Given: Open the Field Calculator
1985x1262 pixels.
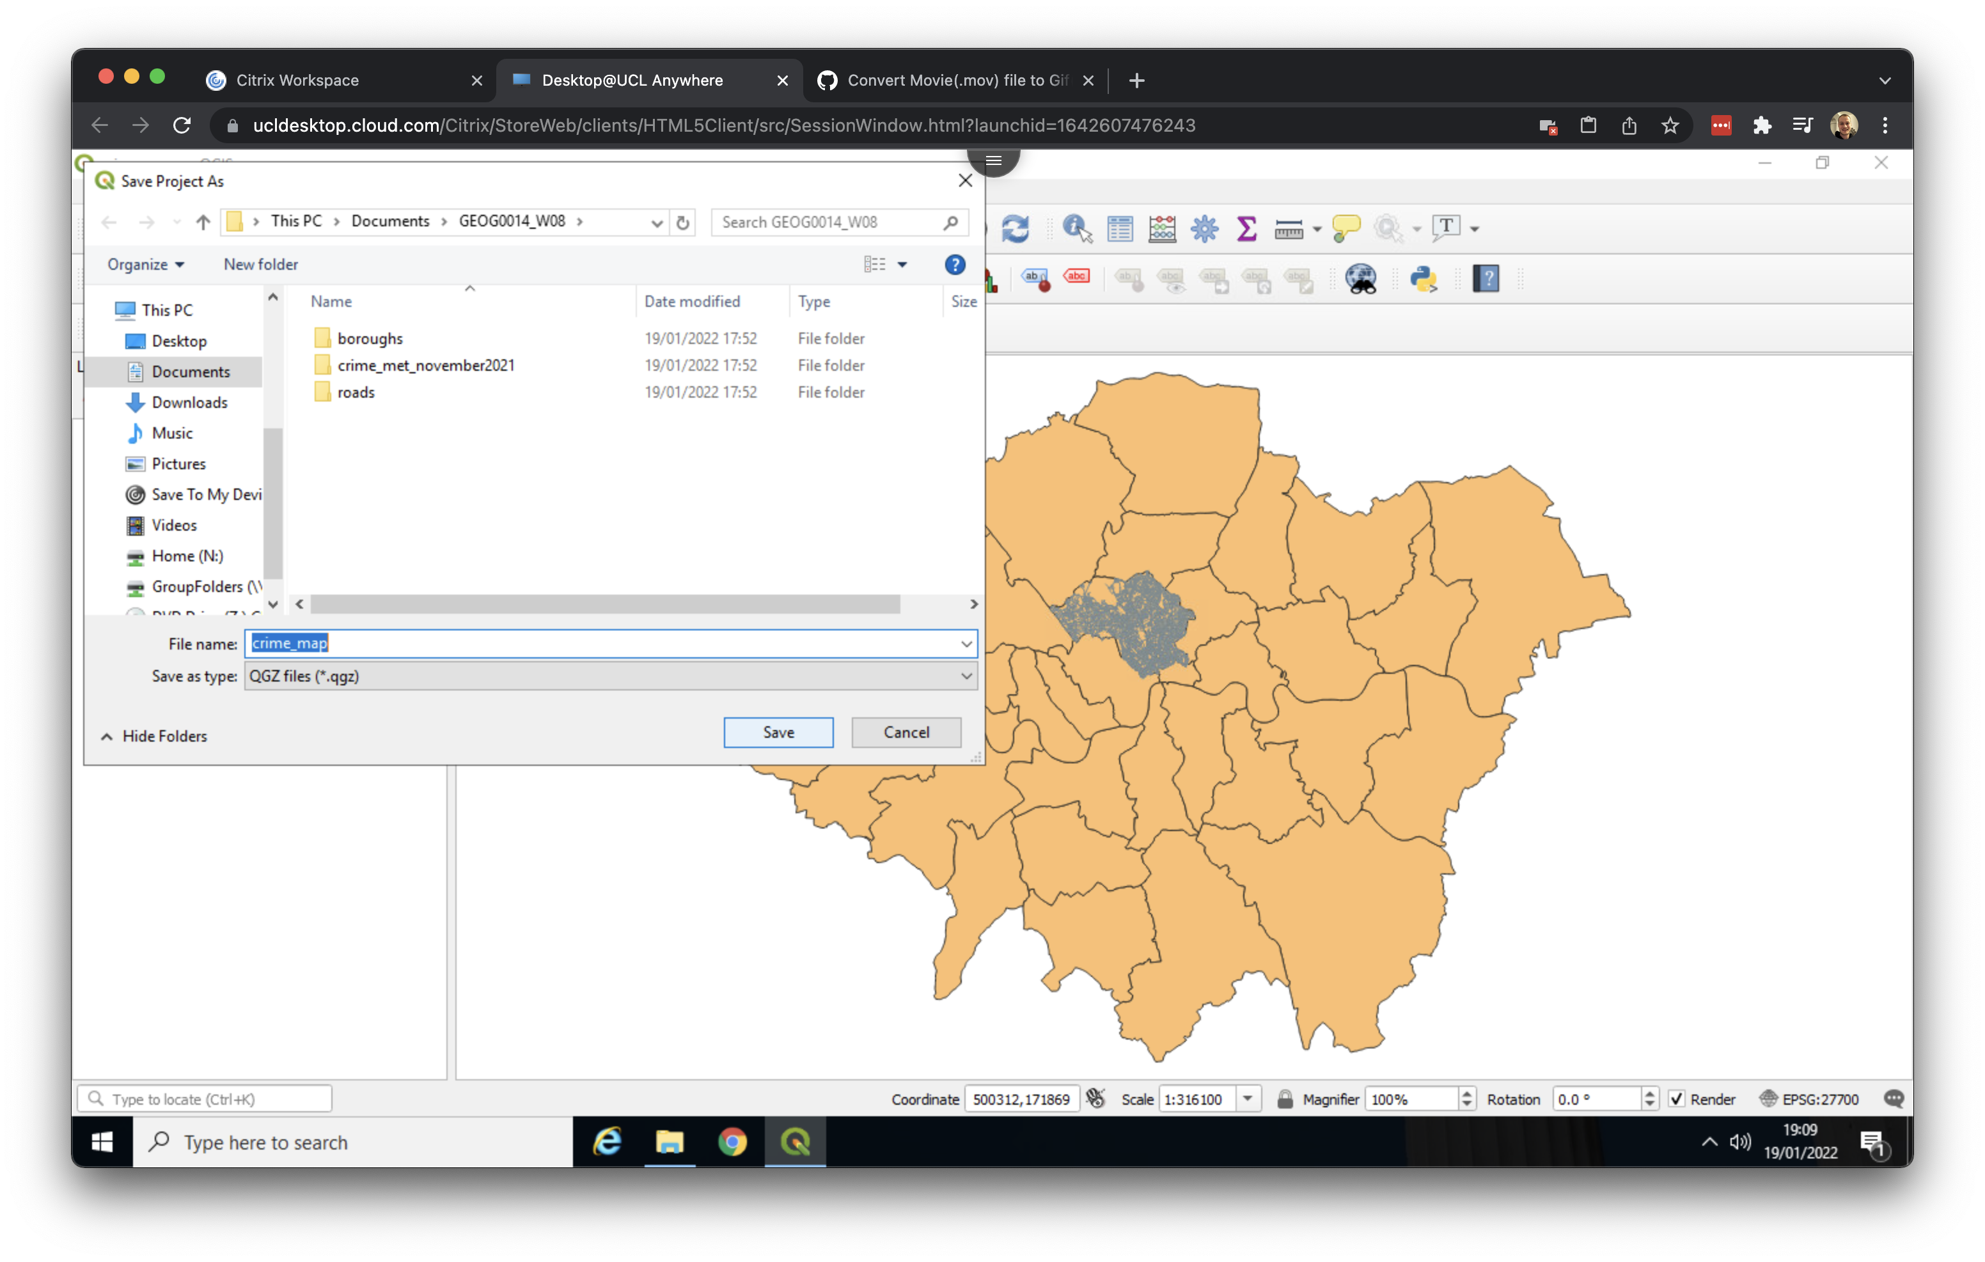Looking at the screenshot, I should coord(1163,229).
